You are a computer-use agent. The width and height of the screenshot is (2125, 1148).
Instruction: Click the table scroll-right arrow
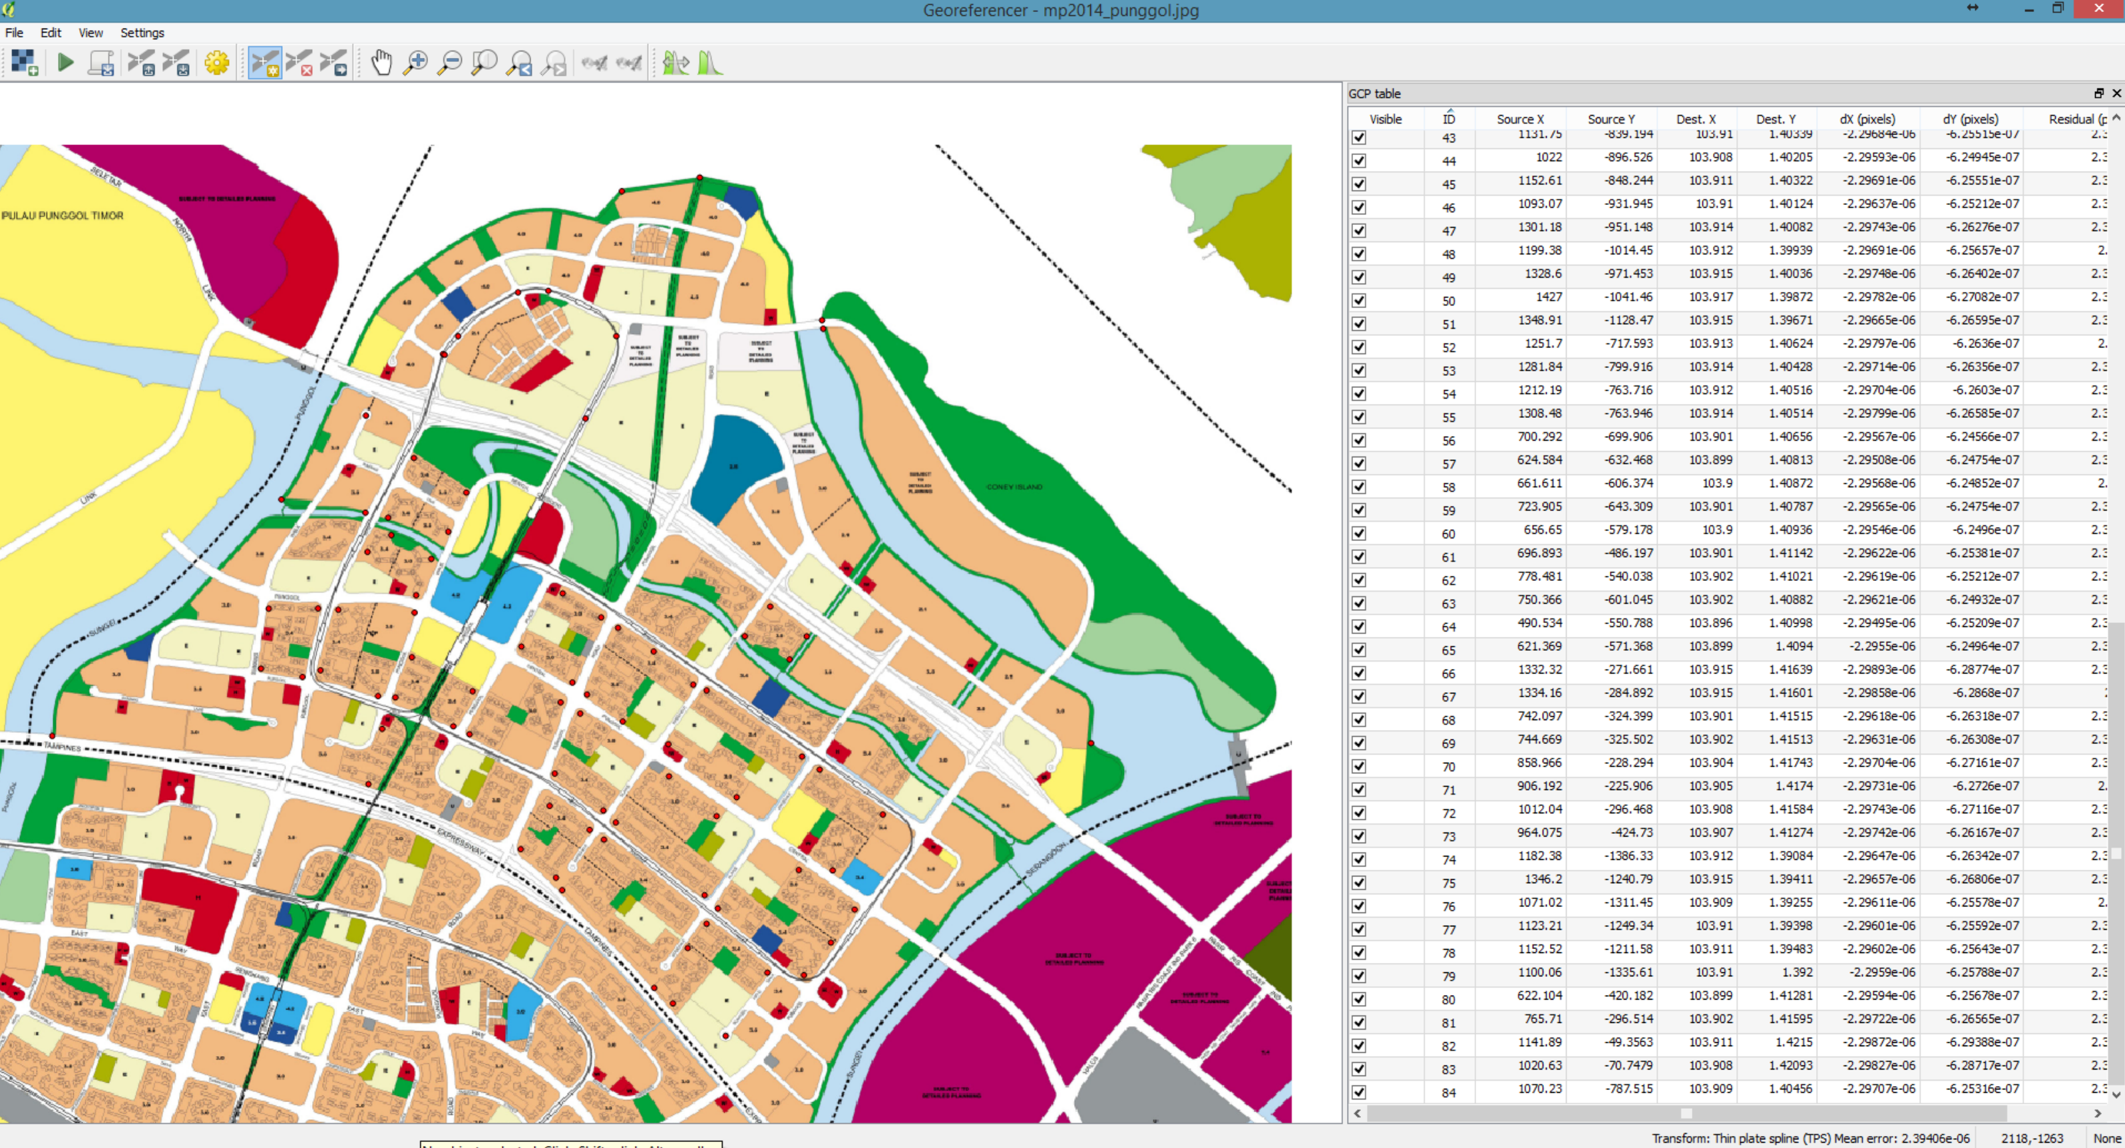[2098, 1113]
